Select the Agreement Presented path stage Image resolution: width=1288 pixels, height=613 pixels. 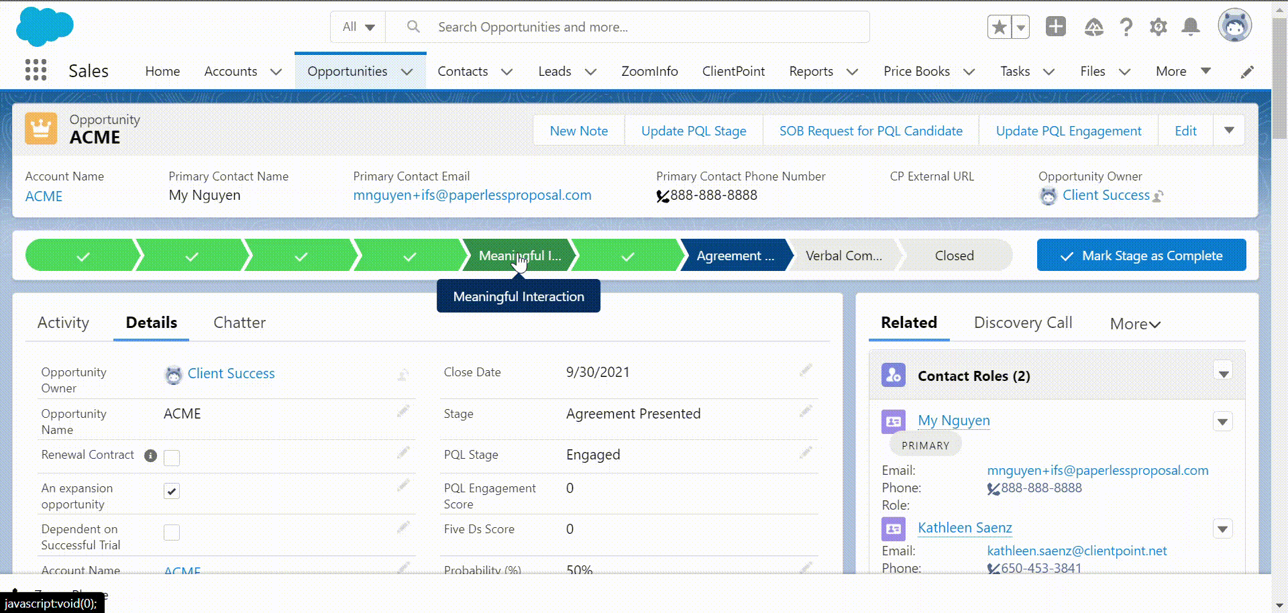[735, 256]
